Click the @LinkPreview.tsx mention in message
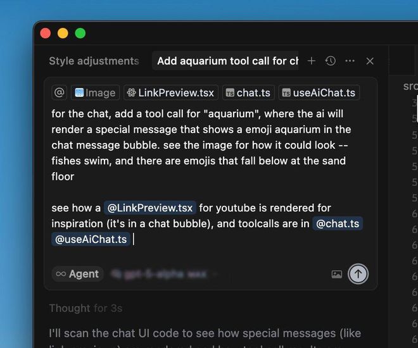418x348 pixels. pyautogui.click(x=150, y=208)
